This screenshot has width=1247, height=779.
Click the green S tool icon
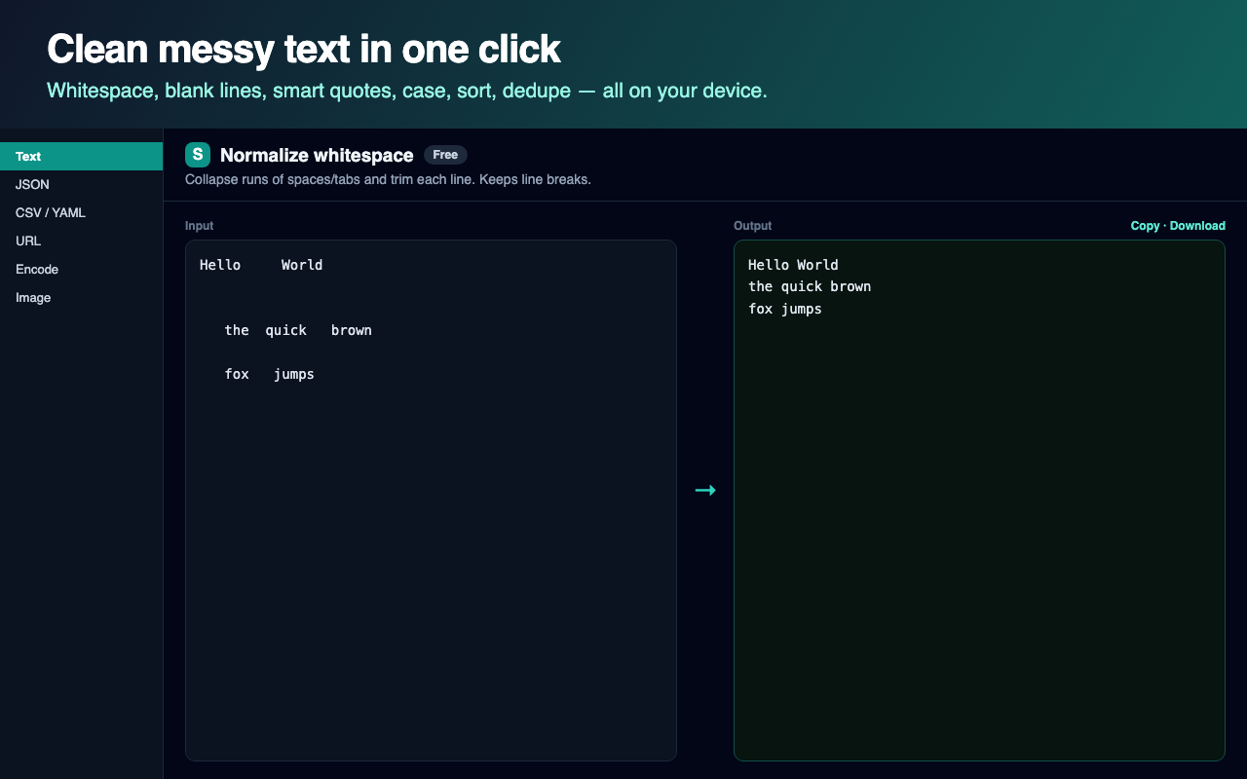coord(198,155)
